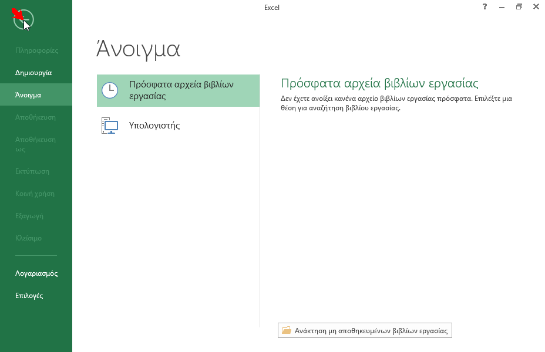Click the Άνοιγμα page heading

tap(138, 49)
